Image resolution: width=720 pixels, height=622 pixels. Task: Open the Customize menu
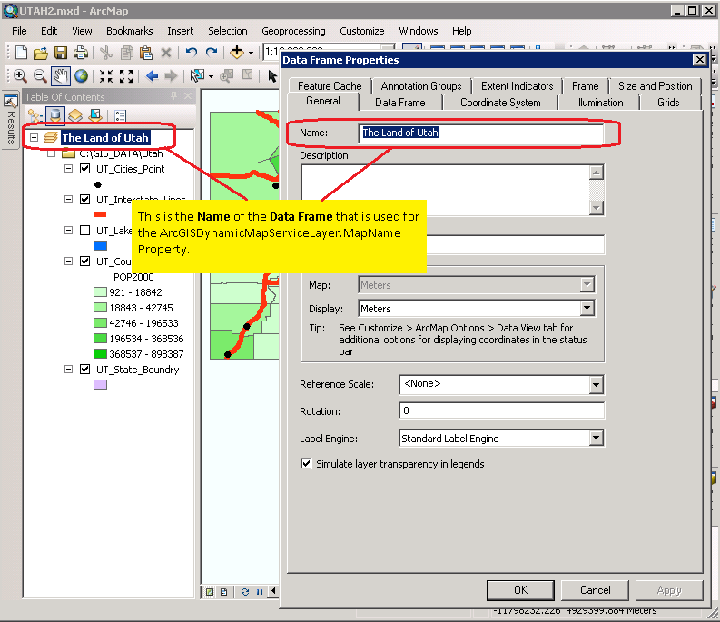point(362,31)
